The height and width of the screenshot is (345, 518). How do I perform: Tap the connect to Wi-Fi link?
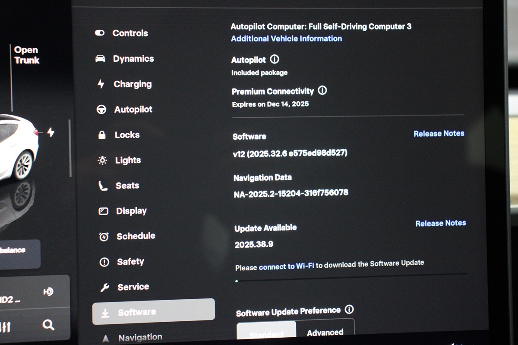286,267
